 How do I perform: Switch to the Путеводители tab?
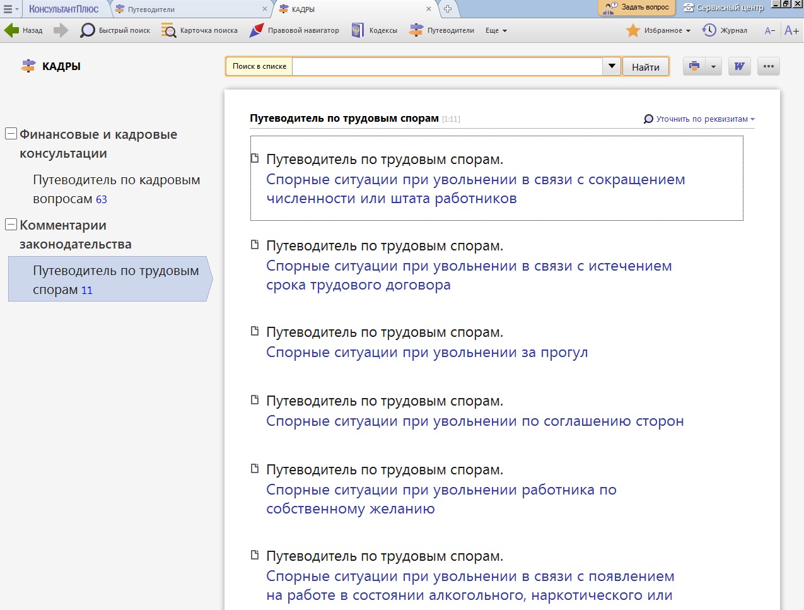[151, 9]
